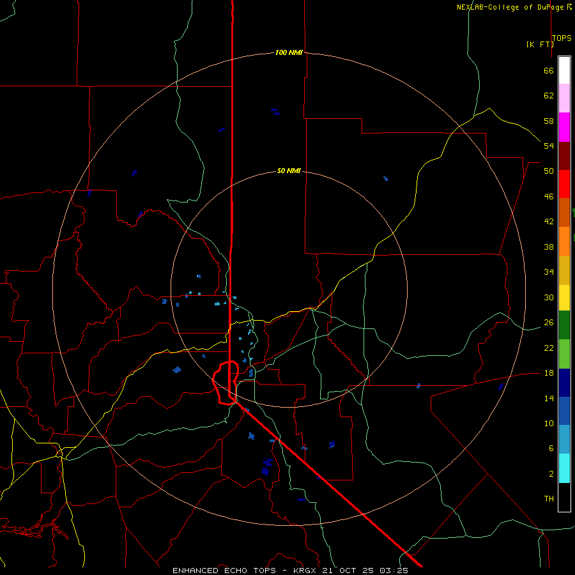
Task: Click the light orange legend swatch
Action: click(564, 241)
